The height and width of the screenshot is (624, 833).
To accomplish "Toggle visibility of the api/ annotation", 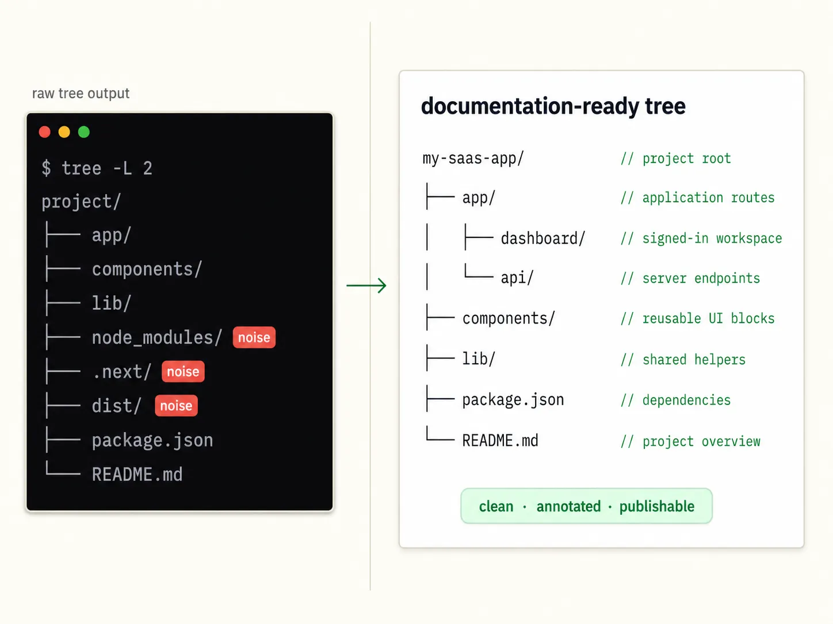I will [x=689, y=278].
